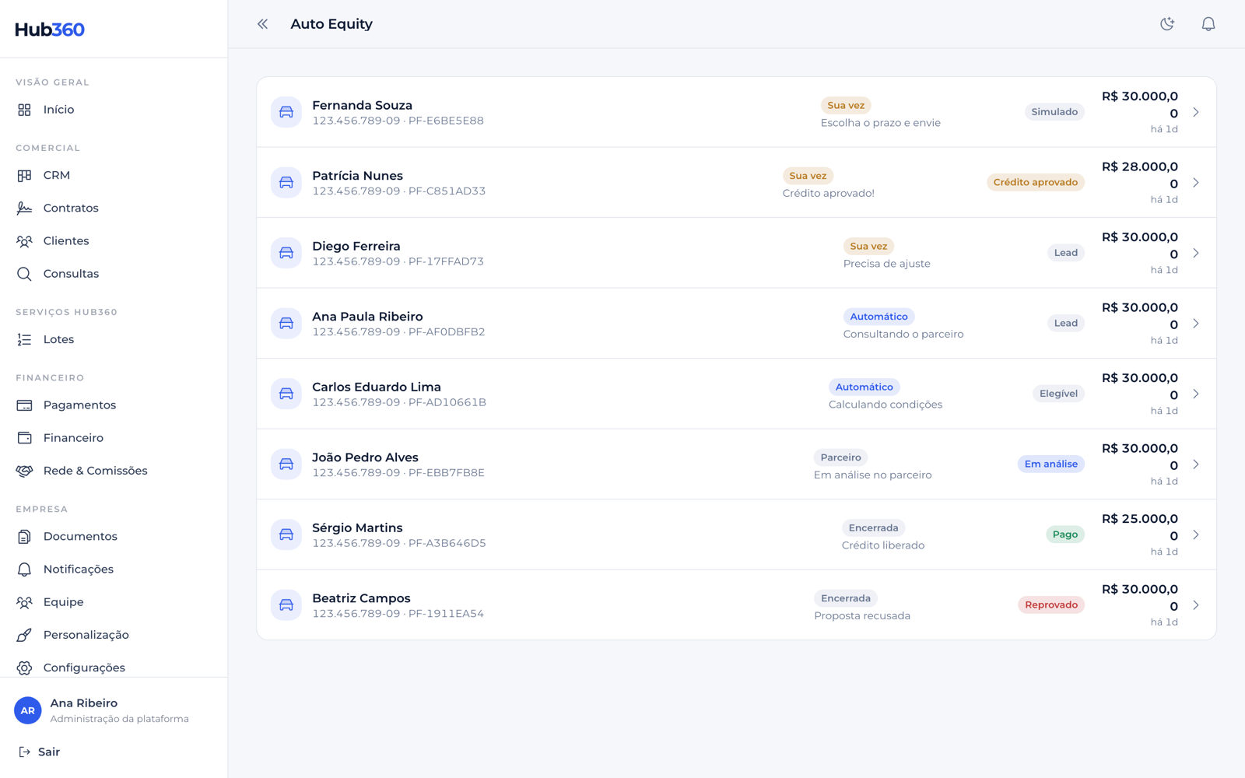Image resolution: width=1245 pixels, height=778 pixels.
Task: Toggle dark mode moon icon
Action: (x=1167, y=24)
